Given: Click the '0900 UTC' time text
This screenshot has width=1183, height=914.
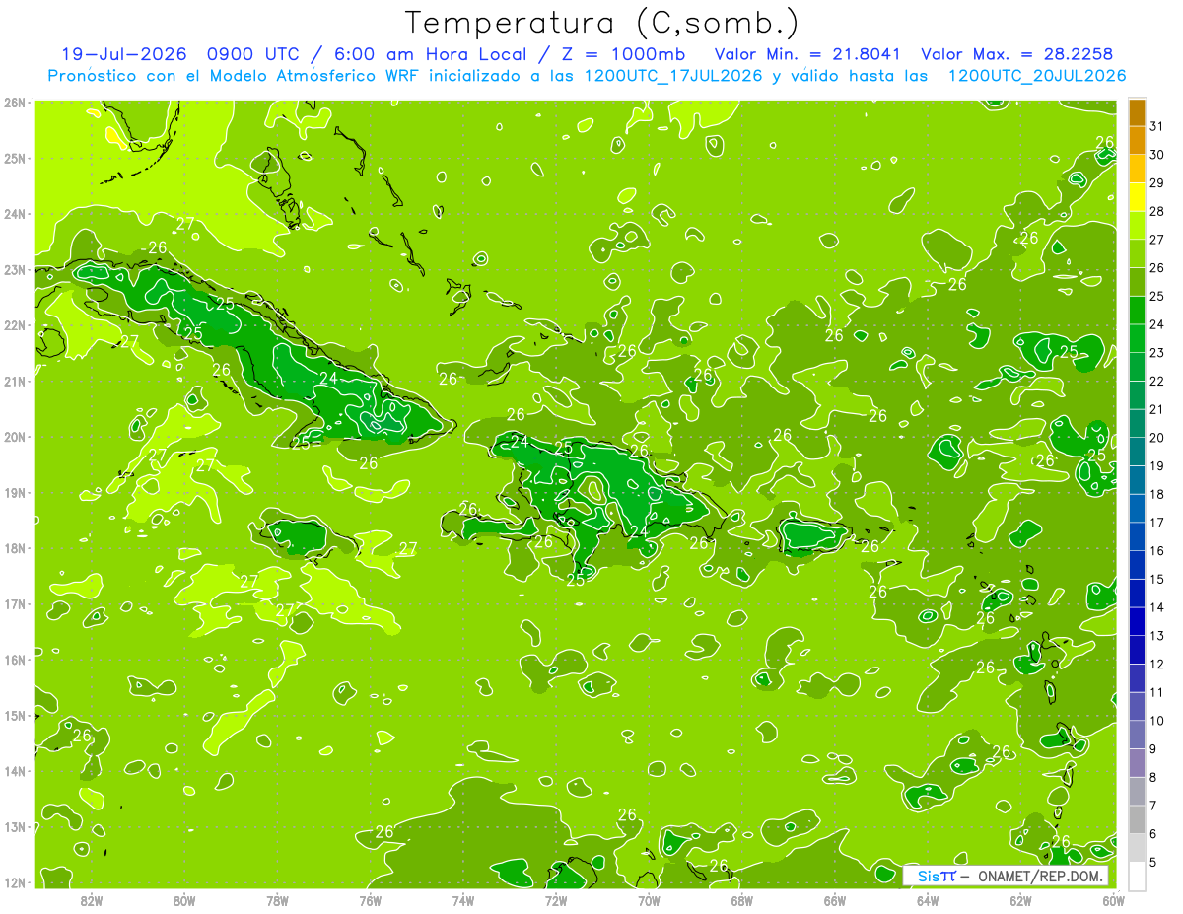Looking at the screenshot, I should (x=251, y=54).
